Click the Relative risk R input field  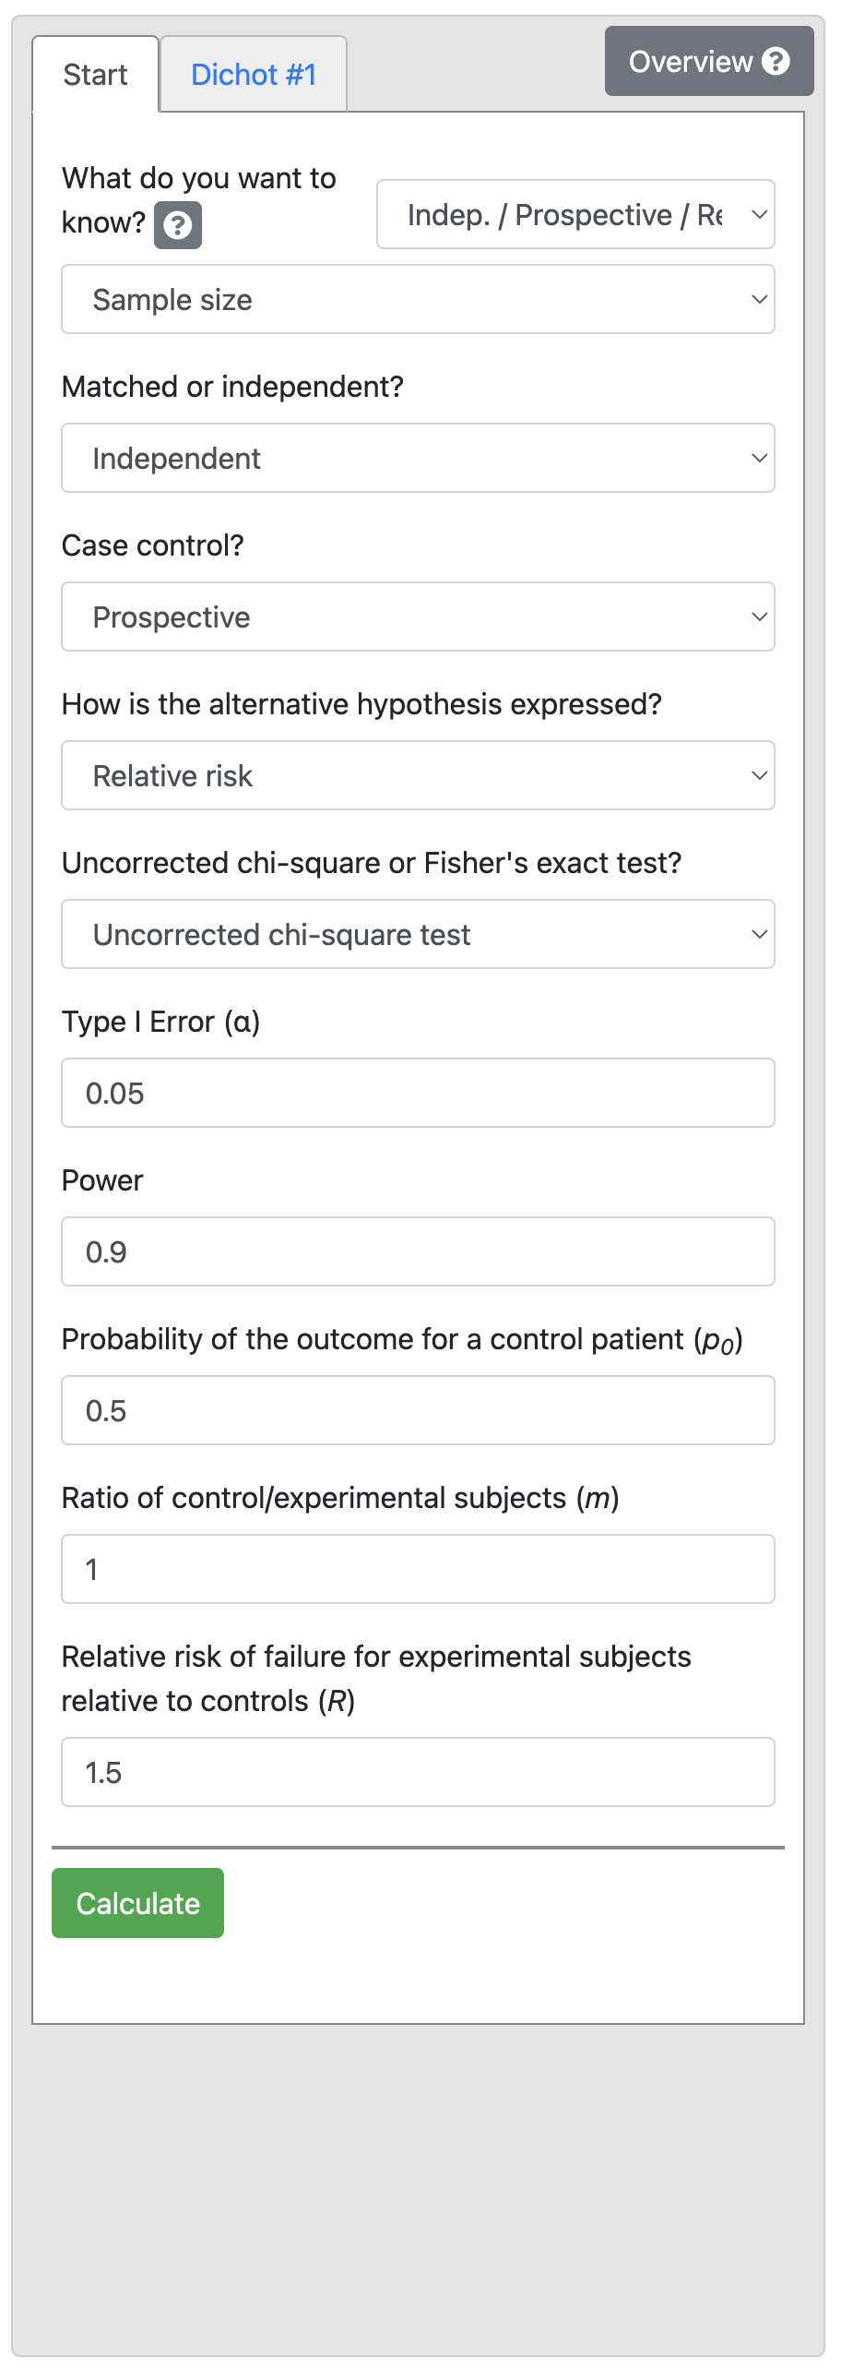click(417, 1773)
